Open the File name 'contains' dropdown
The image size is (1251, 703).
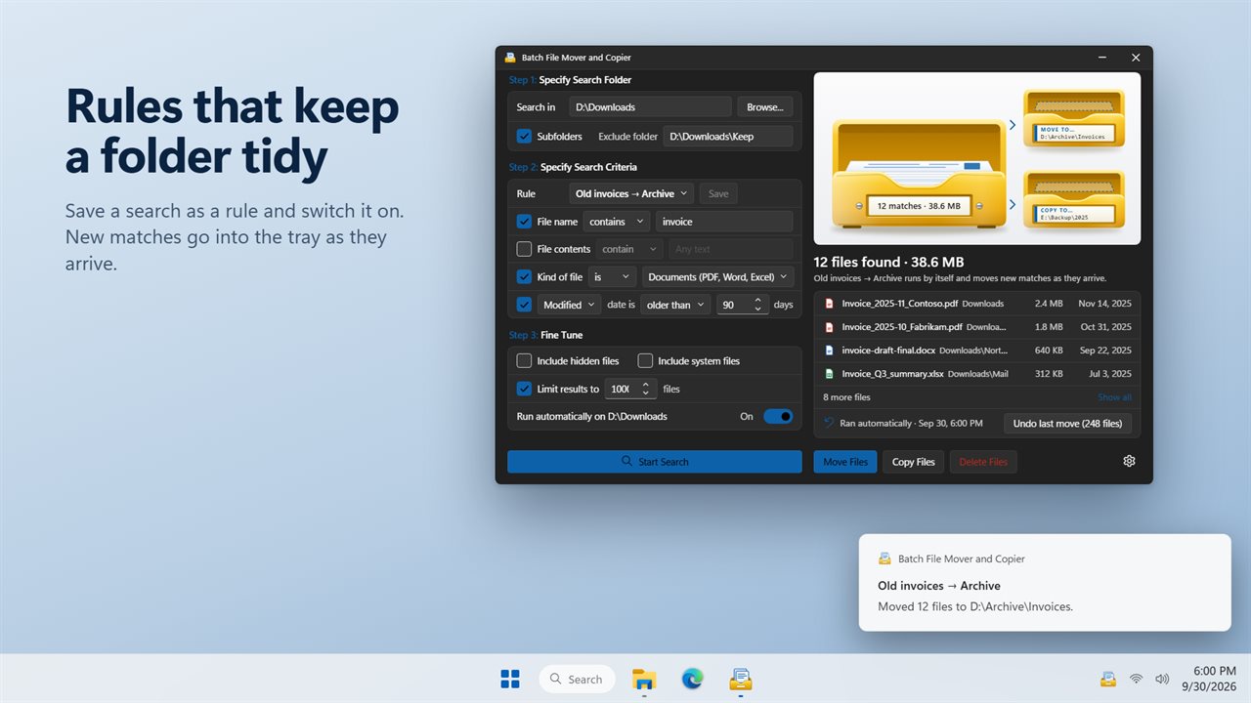(616, 222)
